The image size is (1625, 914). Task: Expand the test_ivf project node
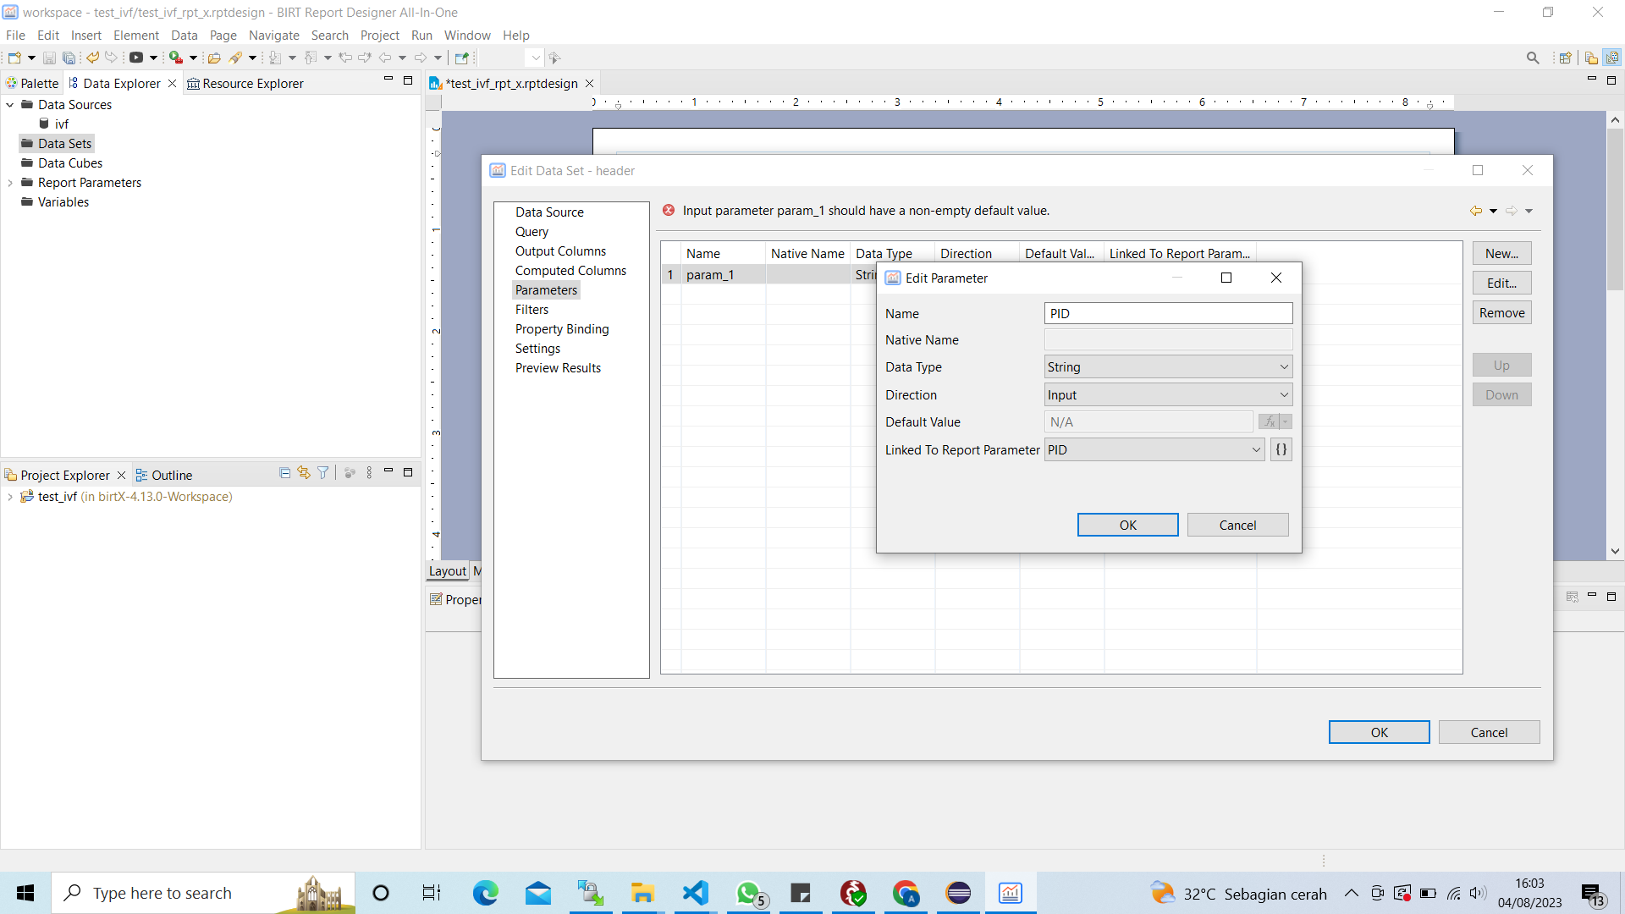(x=10, y=497)
